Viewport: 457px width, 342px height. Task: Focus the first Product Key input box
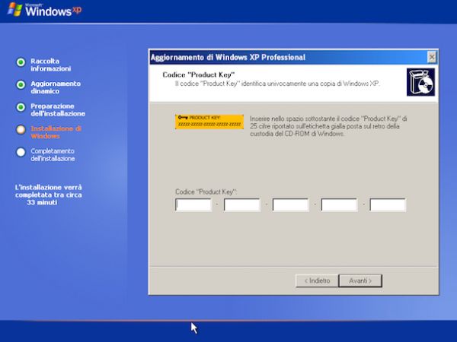(193, 204)
